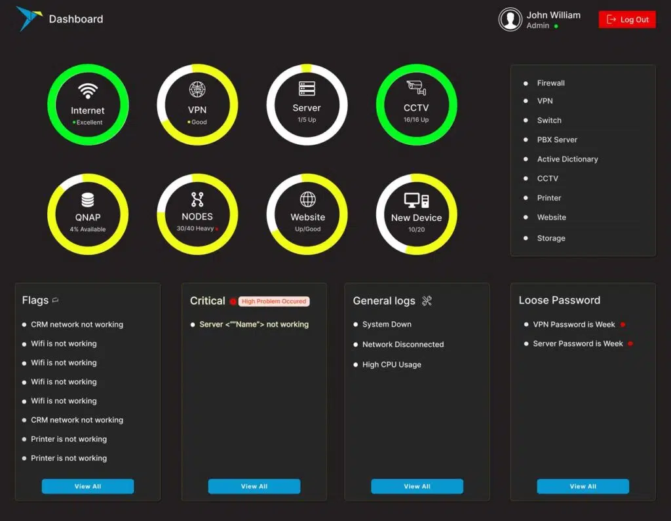Click View All under General logs
Screen dimensions: 671x521
(x=417, y=486)
